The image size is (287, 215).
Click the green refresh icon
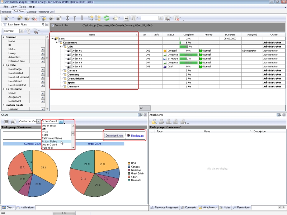pos(106,18)
